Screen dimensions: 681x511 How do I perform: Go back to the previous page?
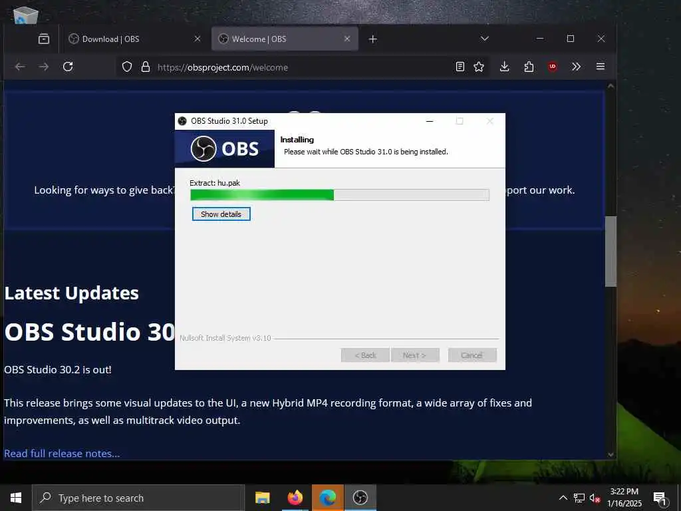(x=20, y=67)
